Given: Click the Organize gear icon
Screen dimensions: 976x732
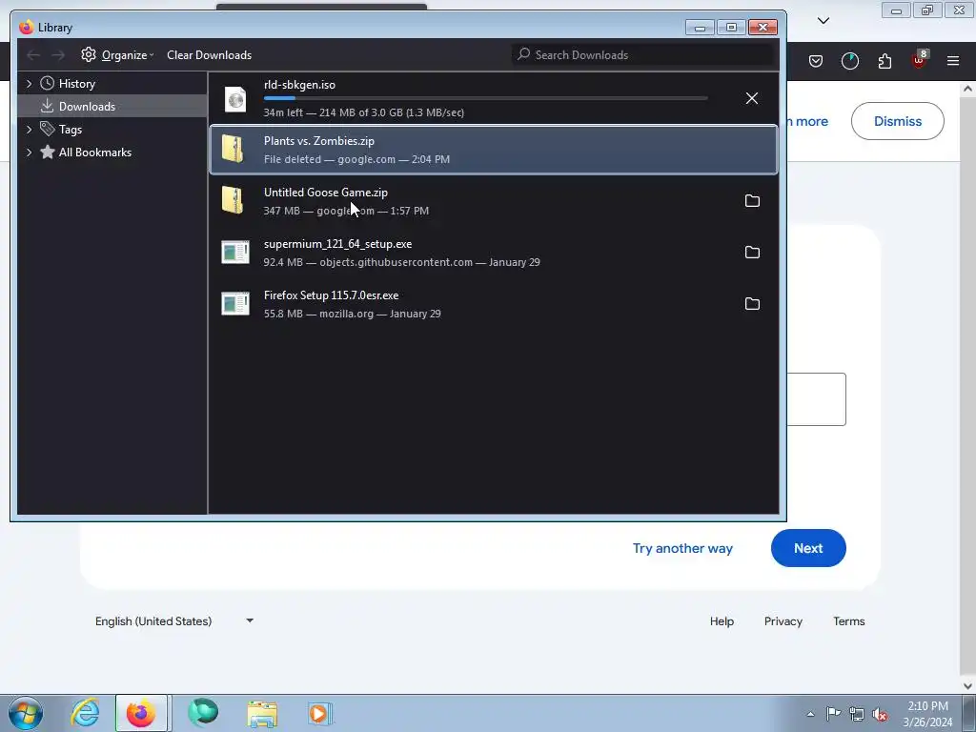Looking at the screenshot, I should pos(89,54).
